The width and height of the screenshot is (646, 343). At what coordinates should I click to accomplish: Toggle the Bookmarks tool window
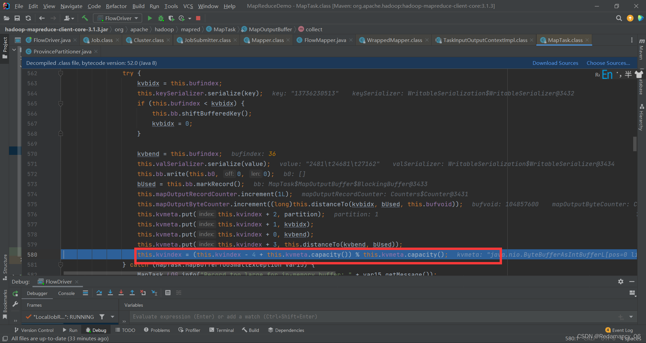point(5,305)
